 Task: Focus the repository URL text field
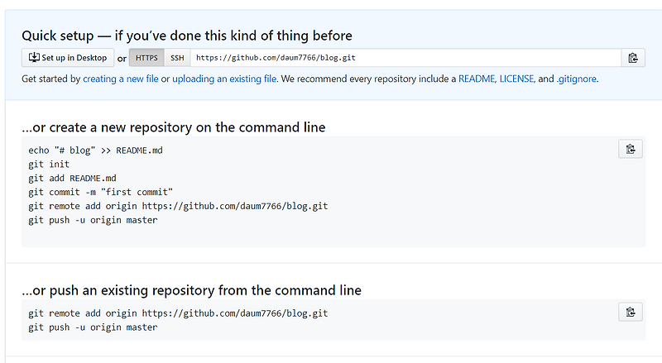point(405,58)
